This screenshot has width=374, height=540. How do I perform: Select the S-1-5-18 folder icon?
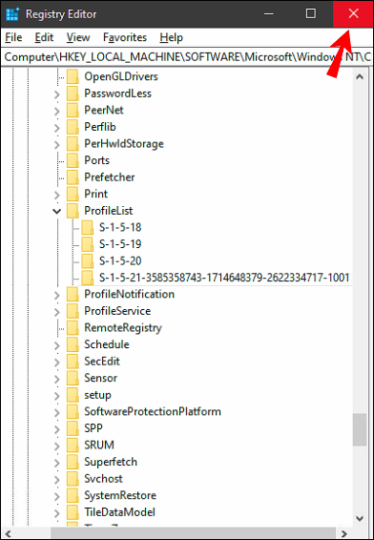pyautogui.click(x=88, y=227)
